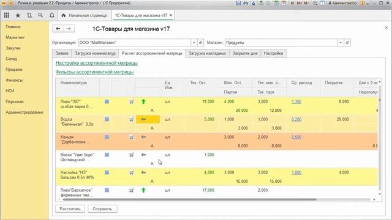Click the save diskette icon in title bar
Image resolution: width=392 pixels, height=220 pixels.
pyautogui.click(x=238, y=3)
